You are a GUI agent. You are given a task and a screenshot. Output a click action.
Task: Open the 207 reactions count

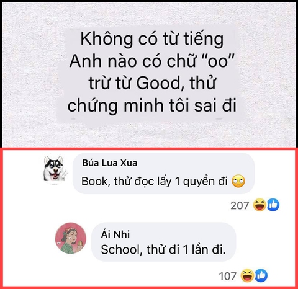coord(240,205)
